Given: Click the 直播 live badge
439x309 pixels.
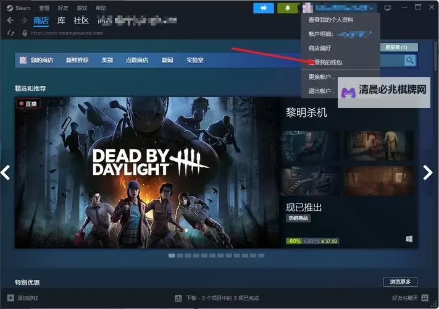Looking at the screenshot, I should pyautogui.click(x=28, y=104).
